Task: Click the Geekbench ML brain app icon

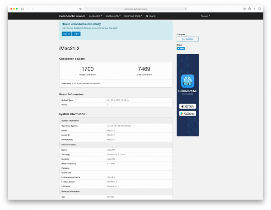Action: click(187, 81)
